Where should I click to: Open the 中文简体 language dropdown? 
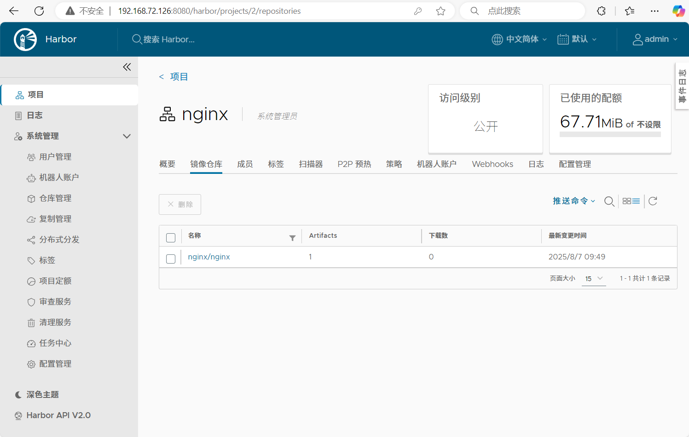[520, 39]
